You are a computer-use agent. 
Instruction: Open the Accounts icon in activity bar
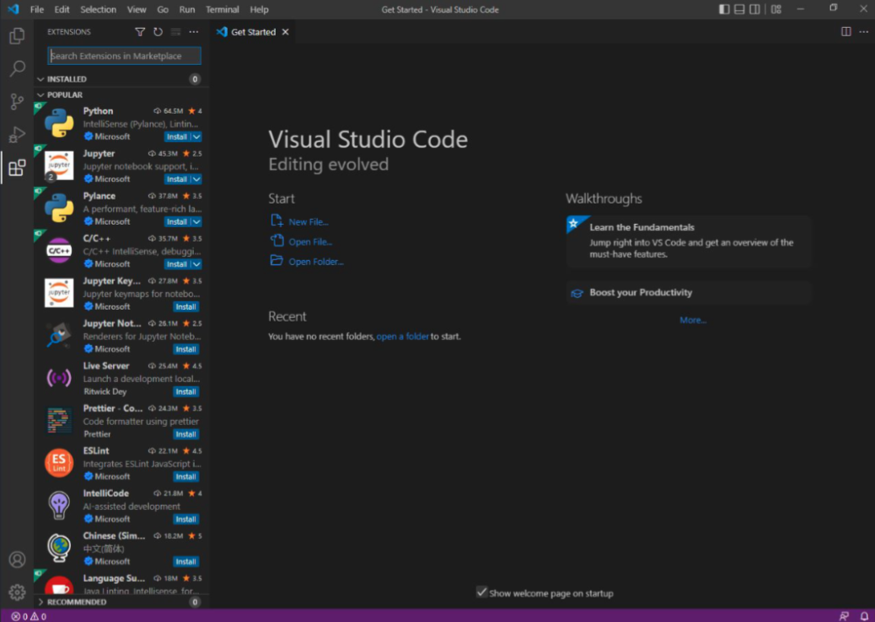point(17,559)
